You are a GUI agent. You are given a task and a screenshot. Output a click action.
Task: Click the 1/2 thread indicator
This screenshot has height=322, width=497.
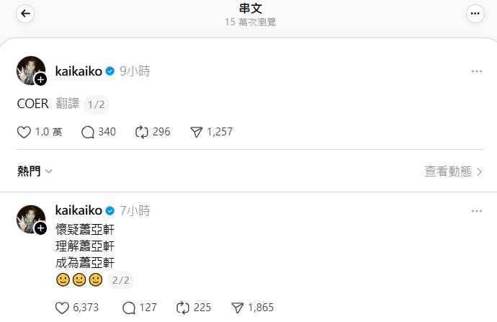coord(96,104)
